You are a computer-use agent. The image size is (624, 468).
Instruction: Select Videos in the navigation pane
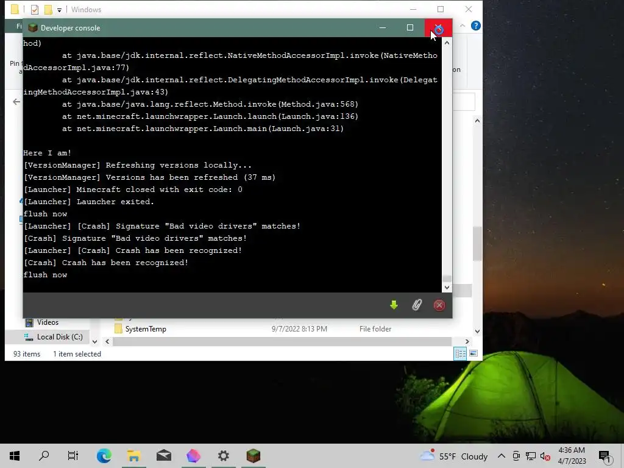48,322
